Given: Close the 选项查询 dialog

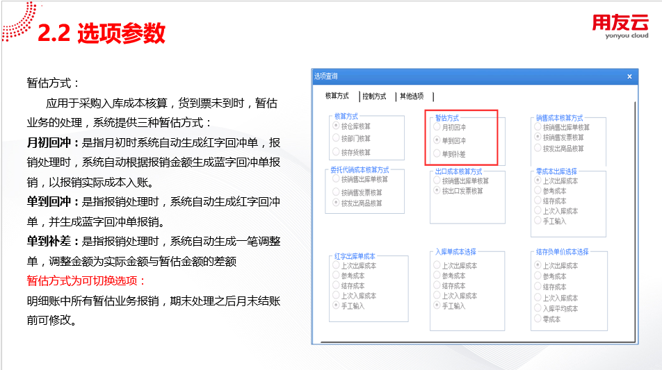Looking at the screenshot, I should (629, 76).
